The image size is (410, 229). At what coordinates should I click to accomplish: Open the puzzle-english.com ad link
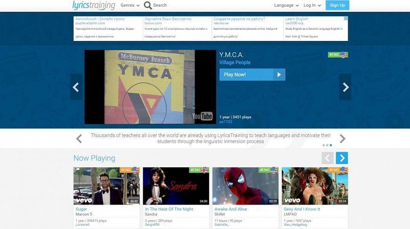[90, 23]
